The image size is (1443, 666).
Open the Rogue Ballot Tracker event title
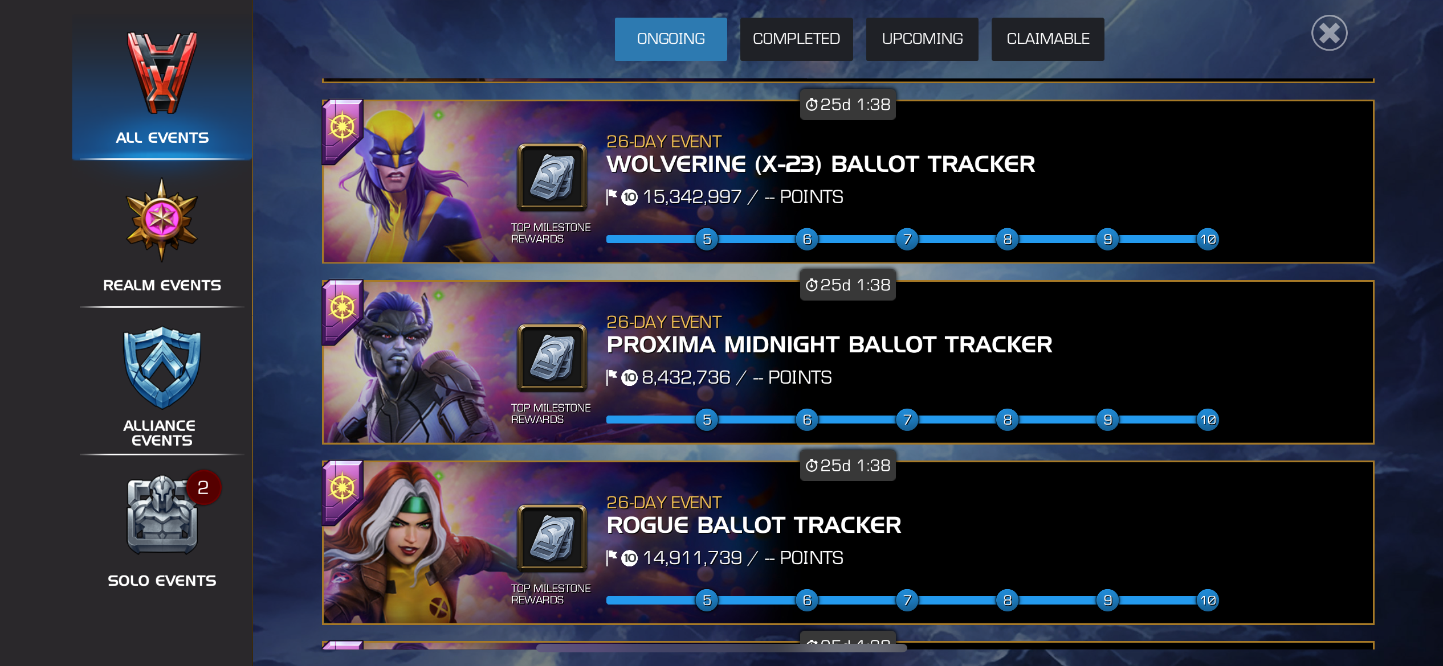click(754, 525)
